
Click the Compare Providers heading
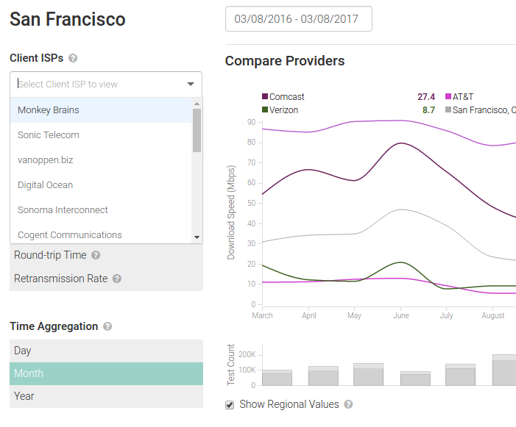(285, 61)
